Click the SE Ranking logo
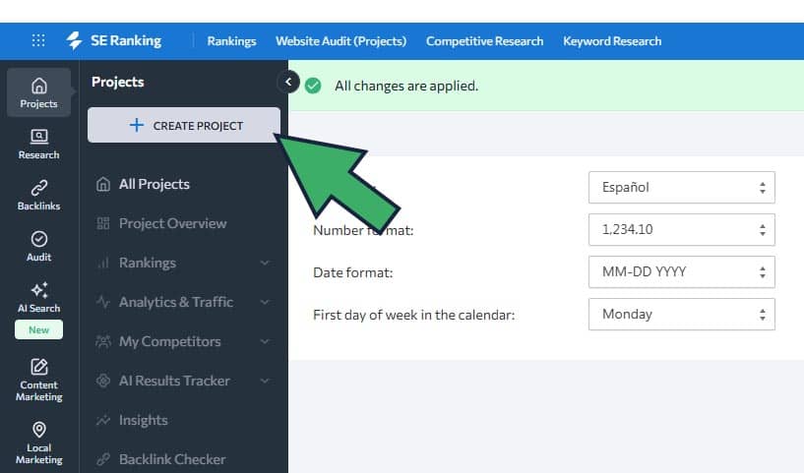Screen dimensions: 804x473 [114, 41]
